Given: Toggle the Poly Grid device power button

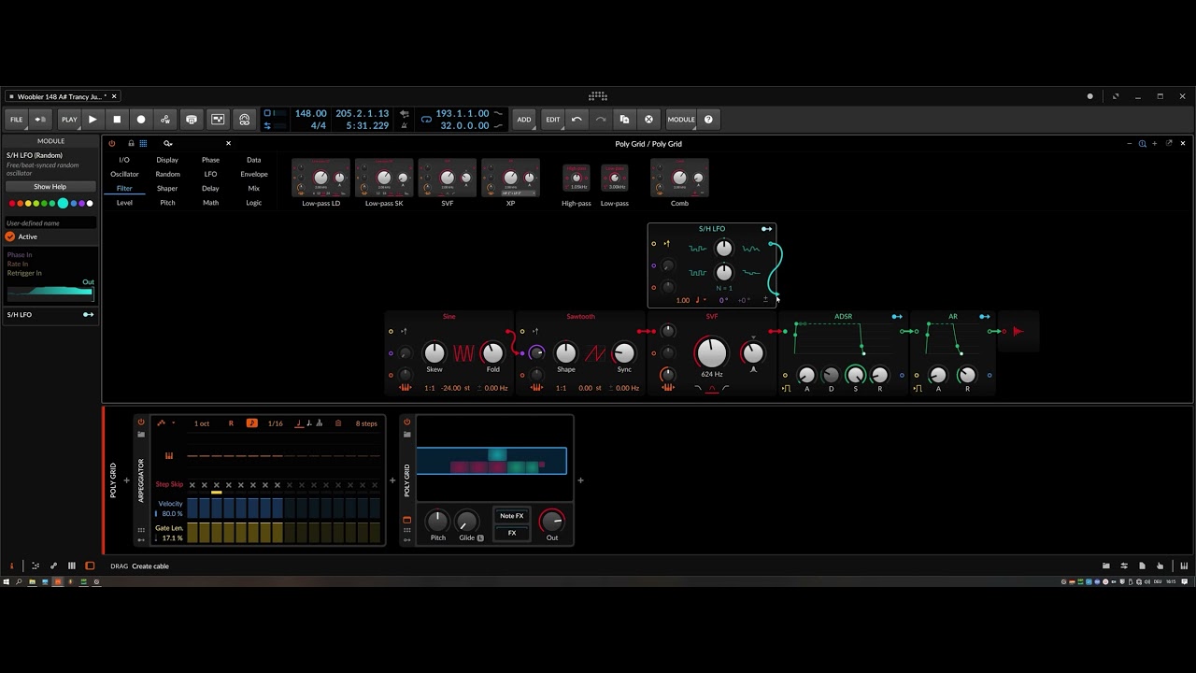Looking at the screenshot, I should (406, 422).
